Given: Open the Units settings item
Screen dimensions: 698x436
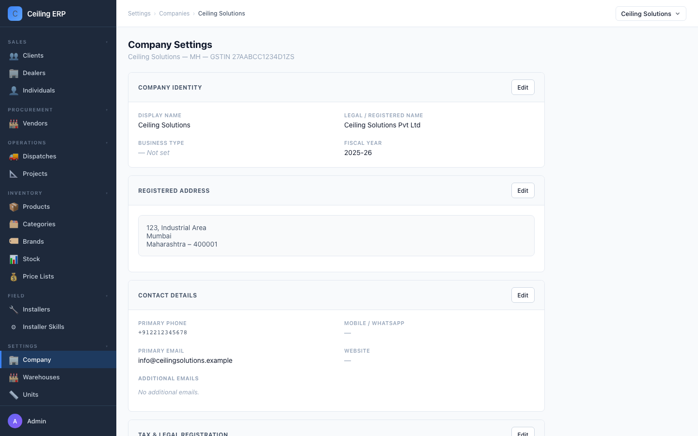Looking at the screenshot, I should click(x=58, y=395).
